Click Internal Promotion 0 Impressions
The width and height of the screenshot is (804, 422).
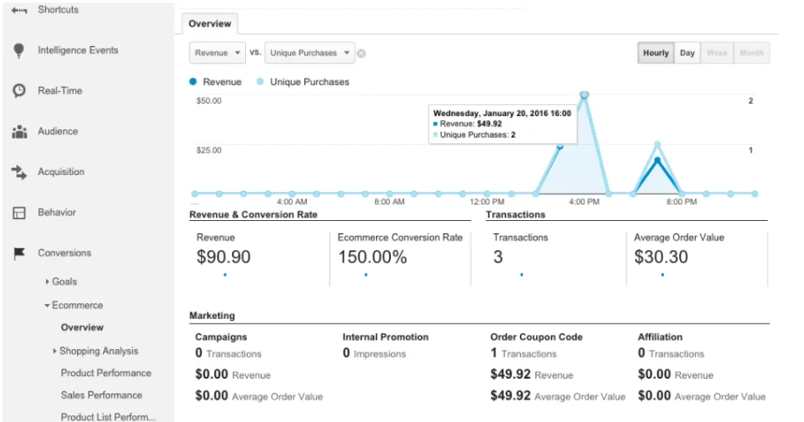[x=374, y=354]
